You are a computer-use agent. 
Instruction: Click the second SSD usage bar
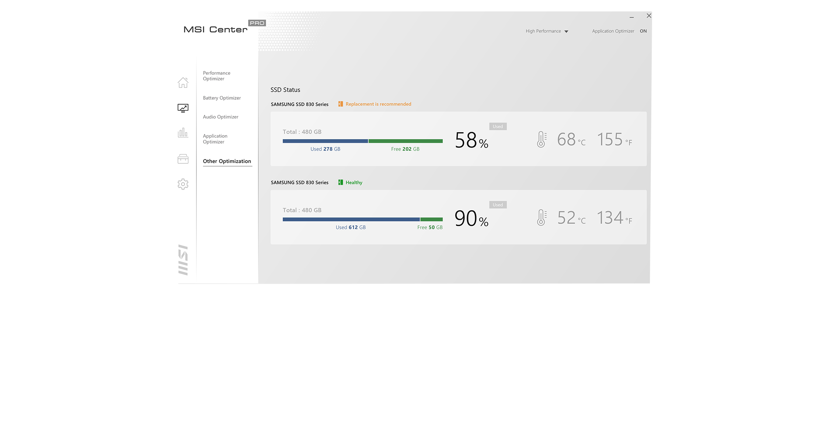click(x=362, y=219)
